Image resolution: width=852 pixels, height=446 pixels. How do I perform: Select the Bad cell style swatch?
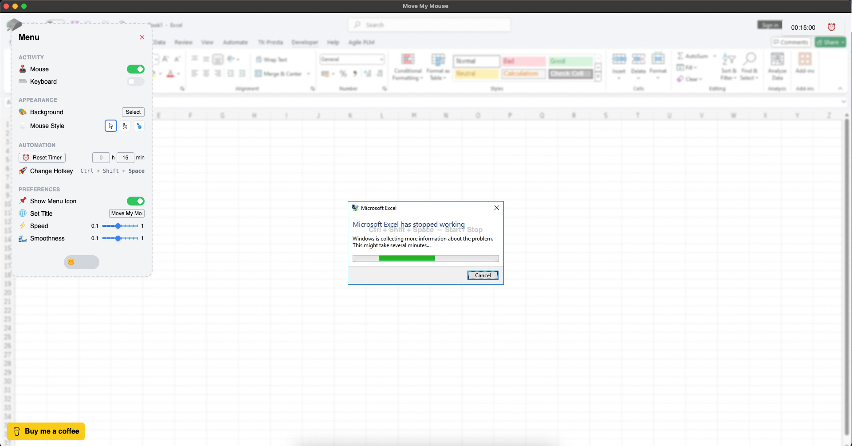(x=524, y=61)
